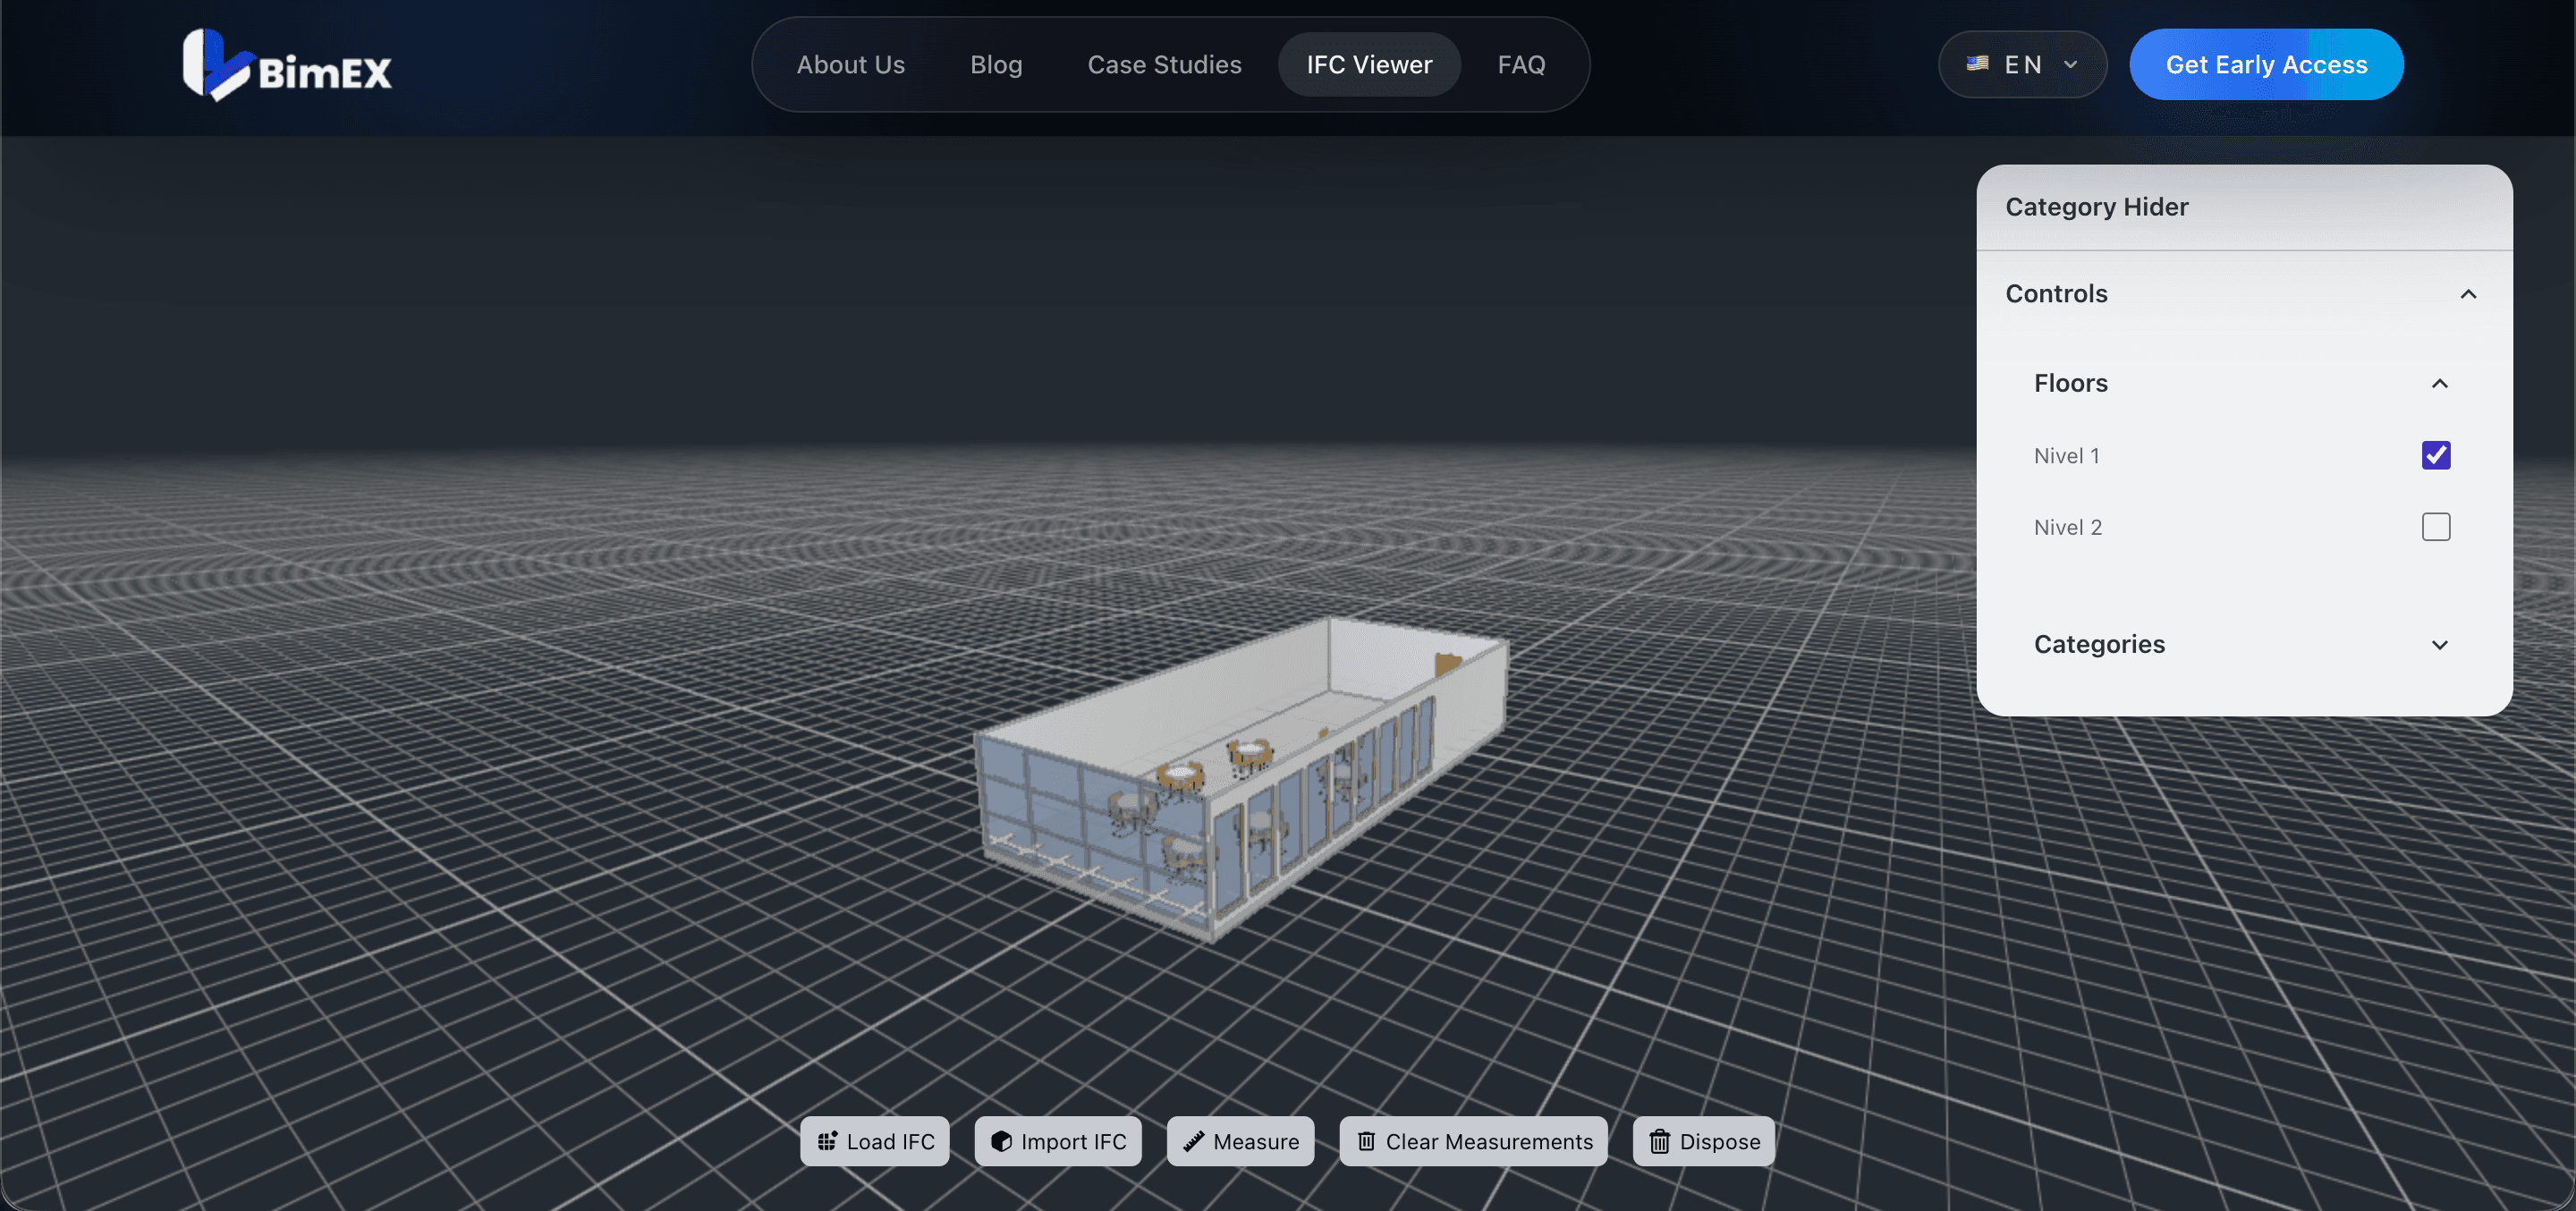Screen dimensions: 2576x1211
Task: Go to the Blog page
Action: pyautogui.click(x=996, y=64)
